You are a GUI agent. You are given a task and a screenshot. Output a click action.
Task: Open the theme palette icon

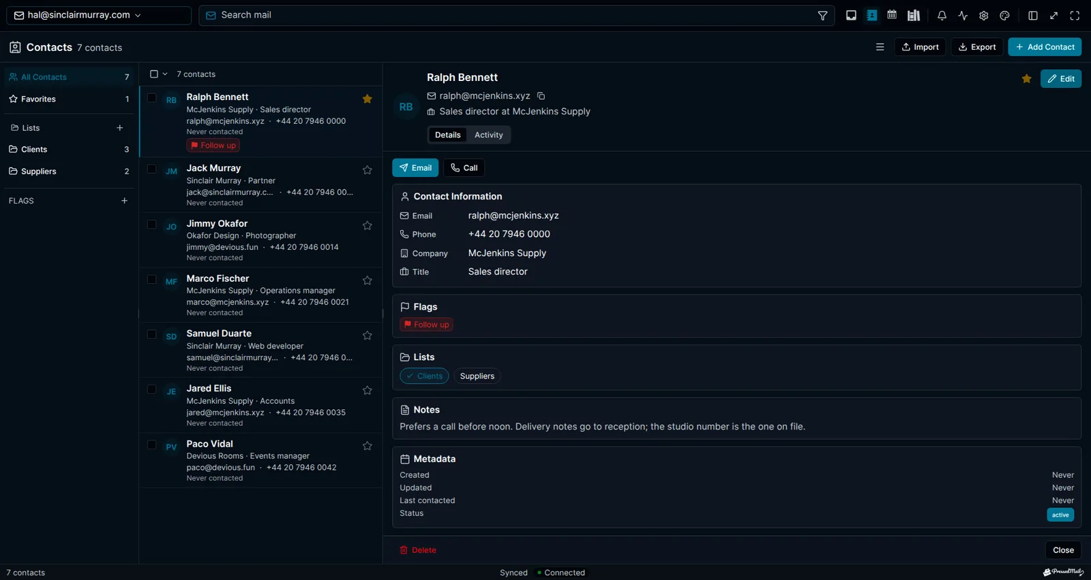click(1004, 15)
